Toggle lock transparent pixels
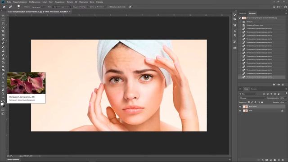288x162 pixels. (x=249, y=102)
